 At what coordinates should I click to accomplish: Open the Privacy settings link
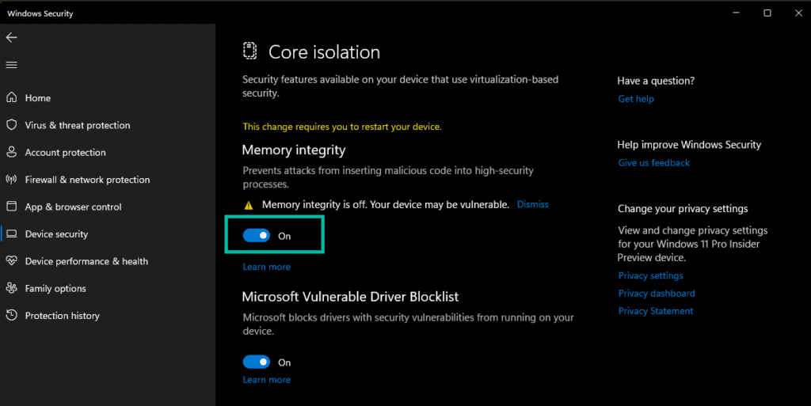coord(650,276)
